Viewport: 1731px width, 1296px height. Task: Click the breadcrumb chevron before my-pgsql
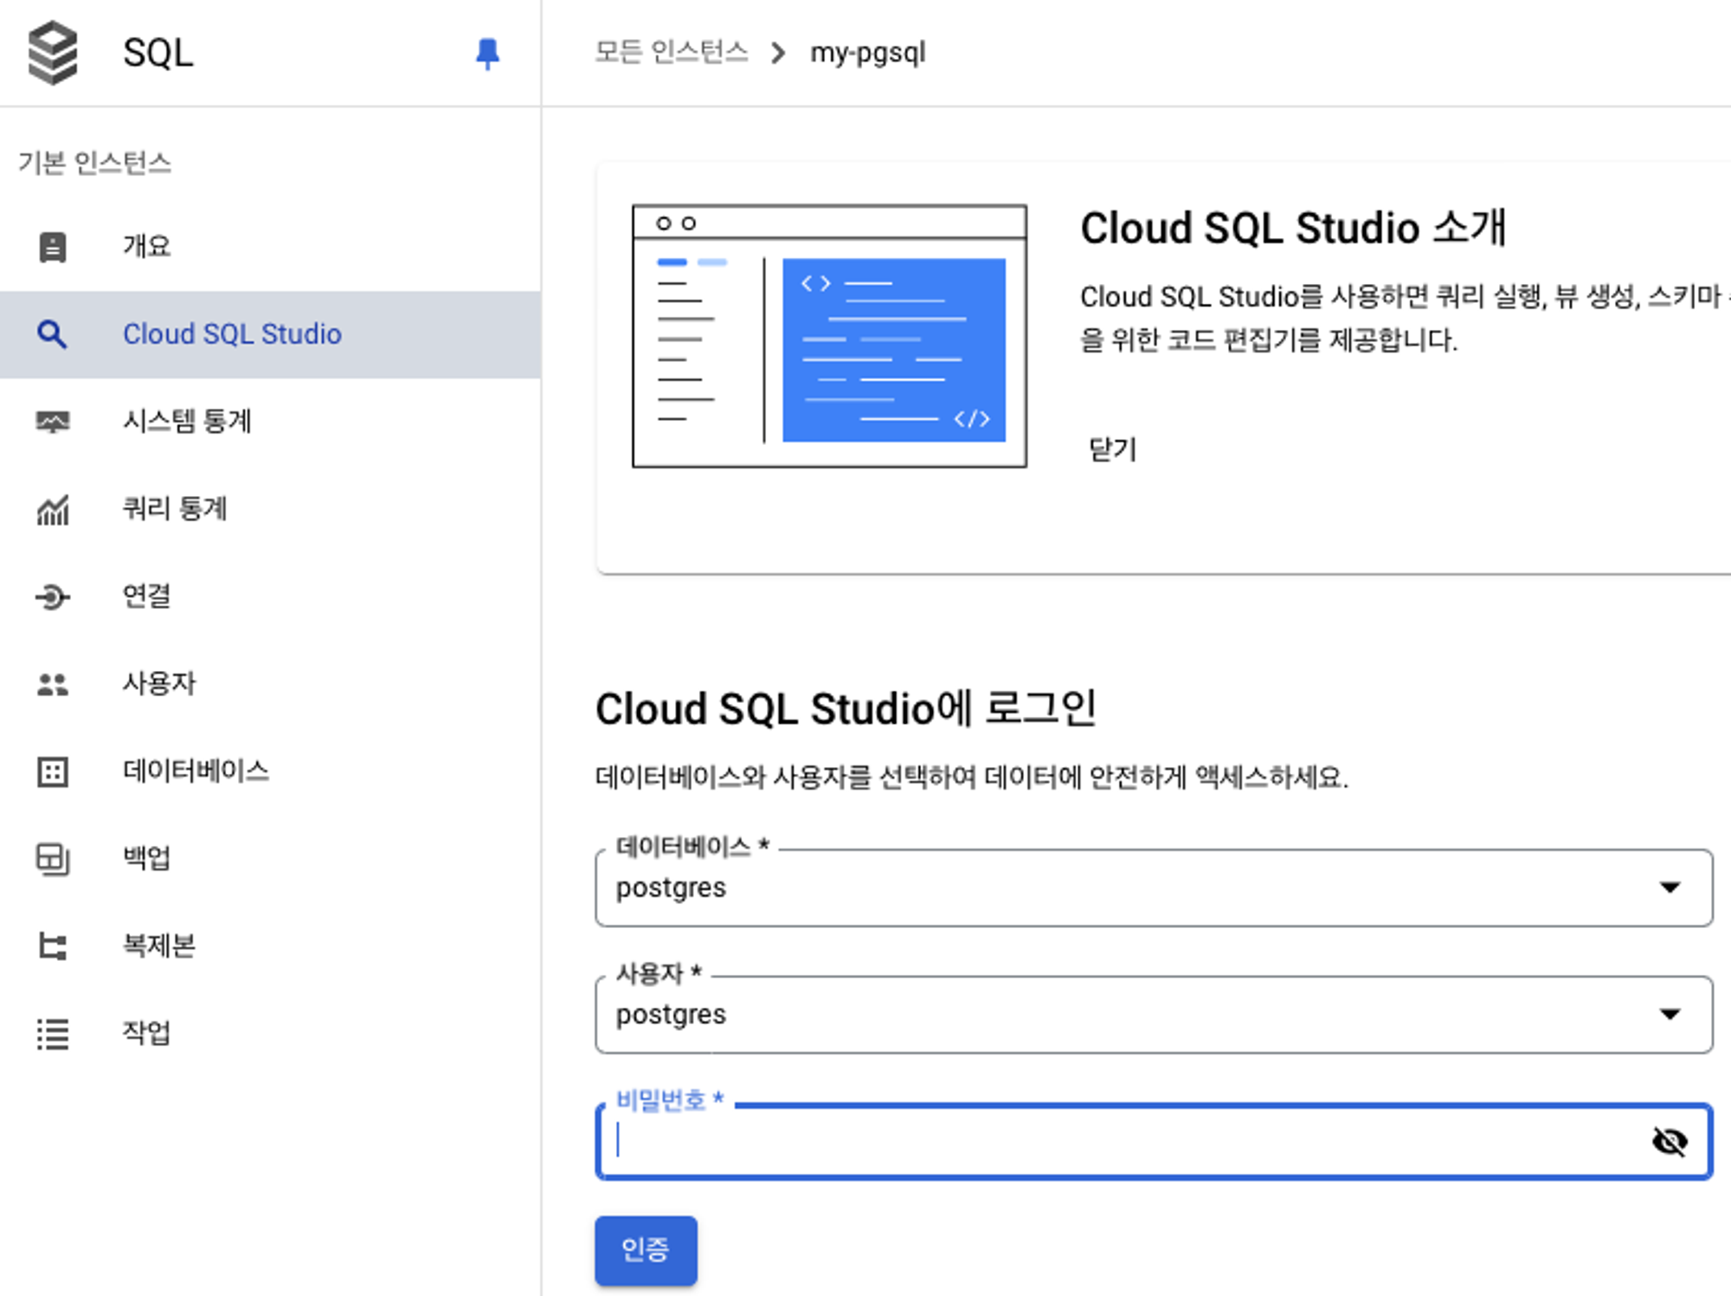(778, 54)
